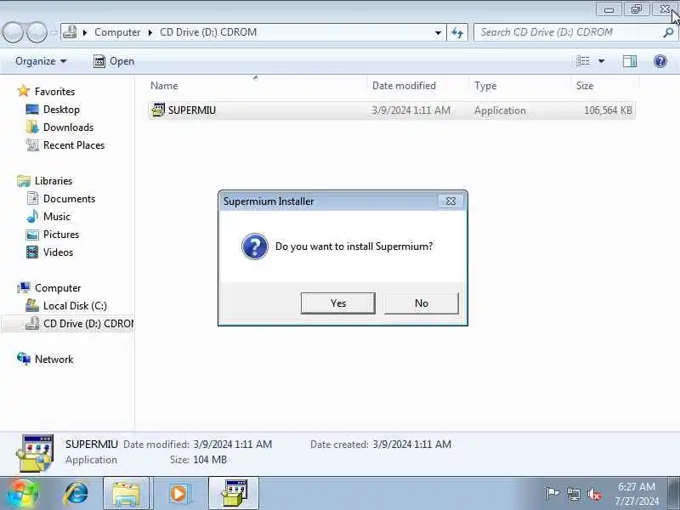Click the change view icon
This screenshot has height=510, width=680.
click(583, 61)
